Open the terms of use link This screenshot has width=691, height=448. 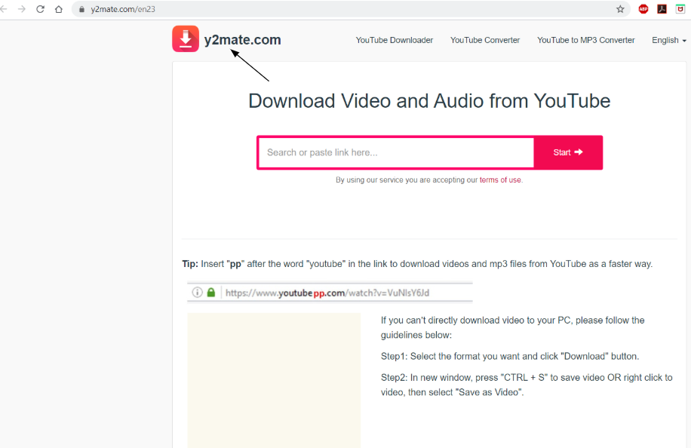500,180
